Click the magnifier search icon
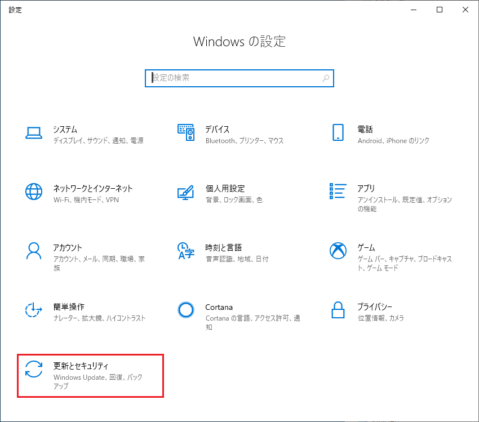479x422 pixels. [x=326, y=78]
